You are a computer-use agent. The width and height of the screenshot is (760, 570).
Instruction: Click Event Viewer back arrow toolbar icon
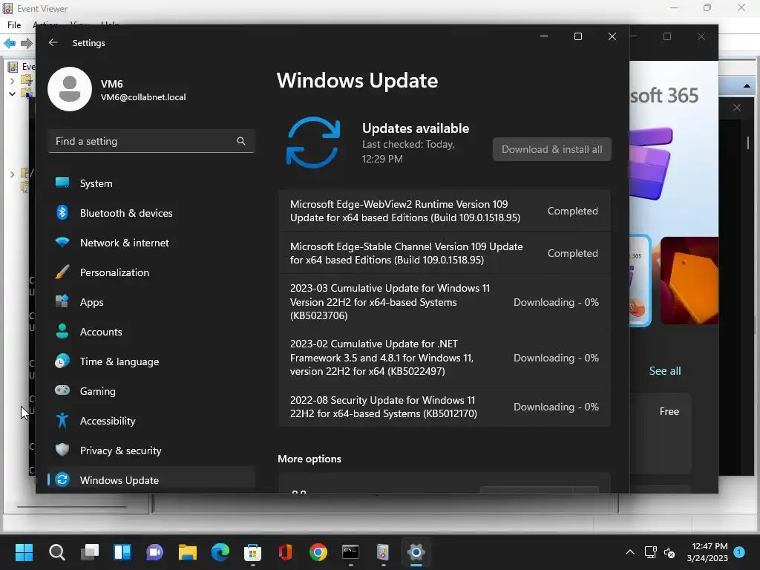[10, 43]
